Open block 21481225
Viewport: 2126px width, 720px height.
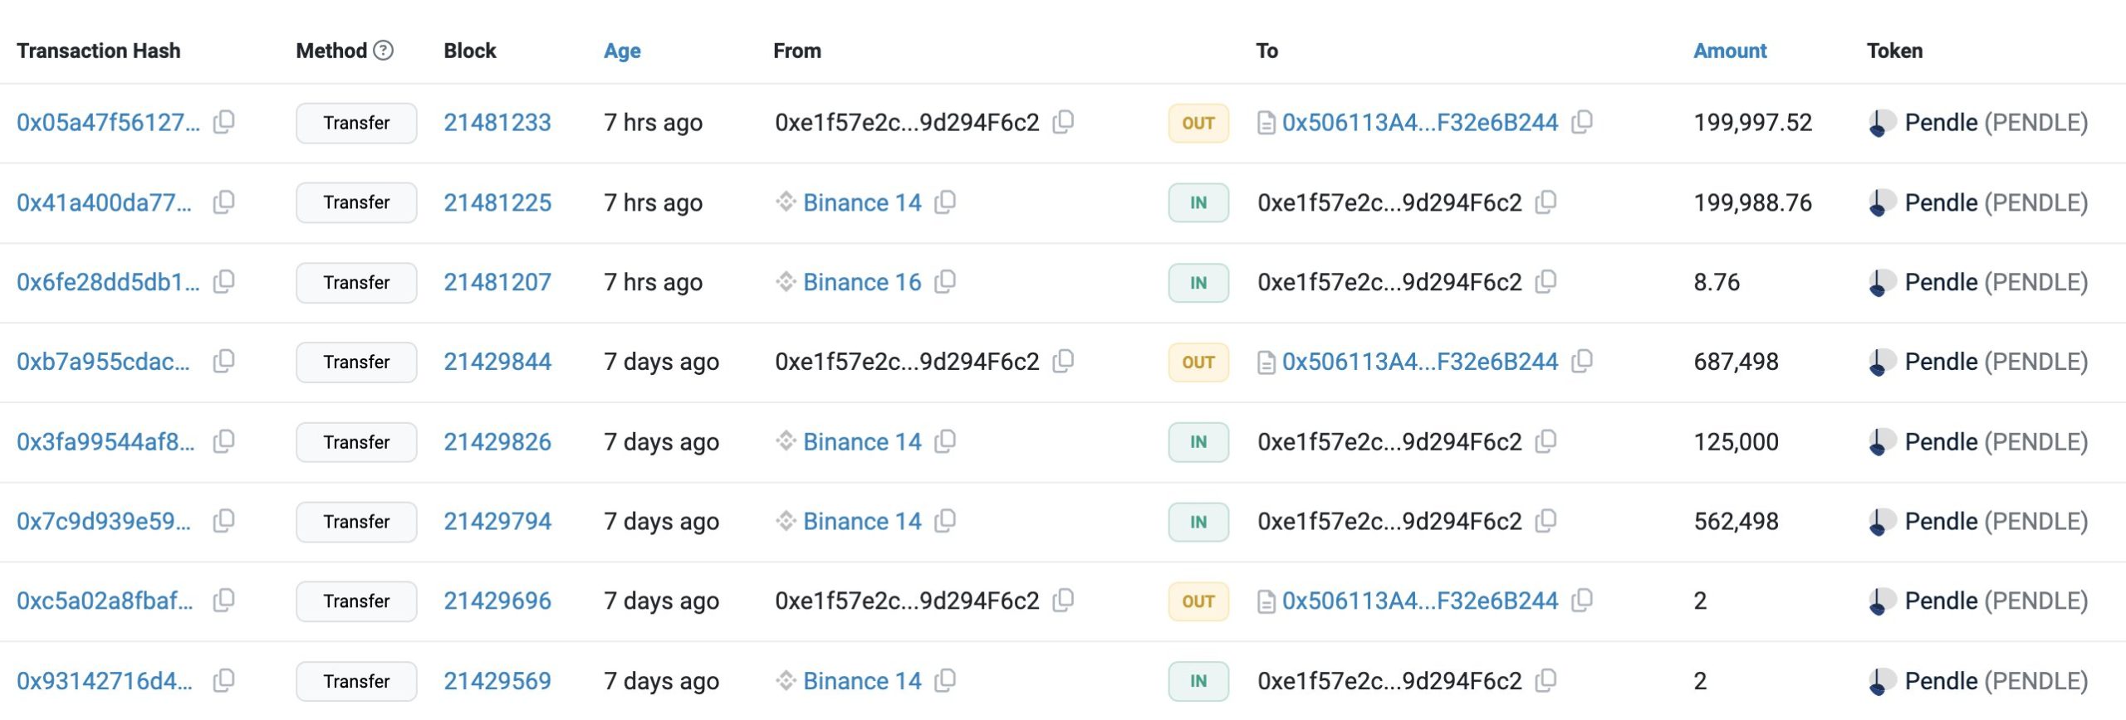coord(497,202)
